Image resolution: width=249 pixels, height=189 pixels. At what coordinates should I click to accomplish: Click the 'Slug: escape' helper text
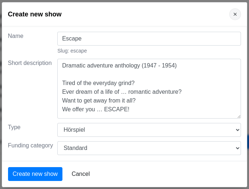coord(72,51)
